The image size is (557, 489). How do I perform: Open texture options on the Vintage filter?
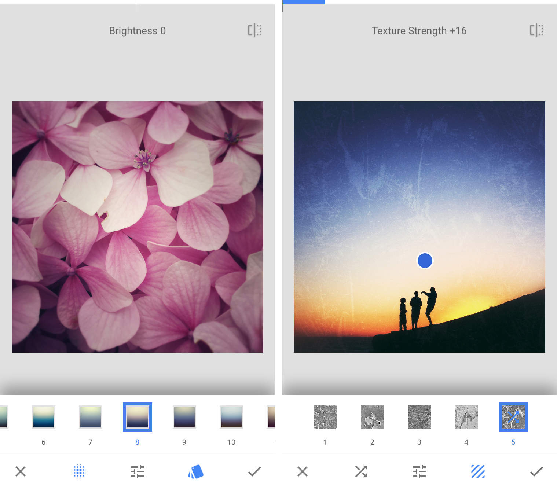click(x=78, y=471)
